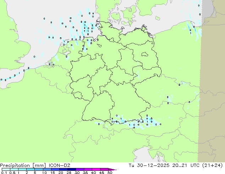Click the legend value label '25'
This screenshot has height=174, width=225.
coord(69,173)
